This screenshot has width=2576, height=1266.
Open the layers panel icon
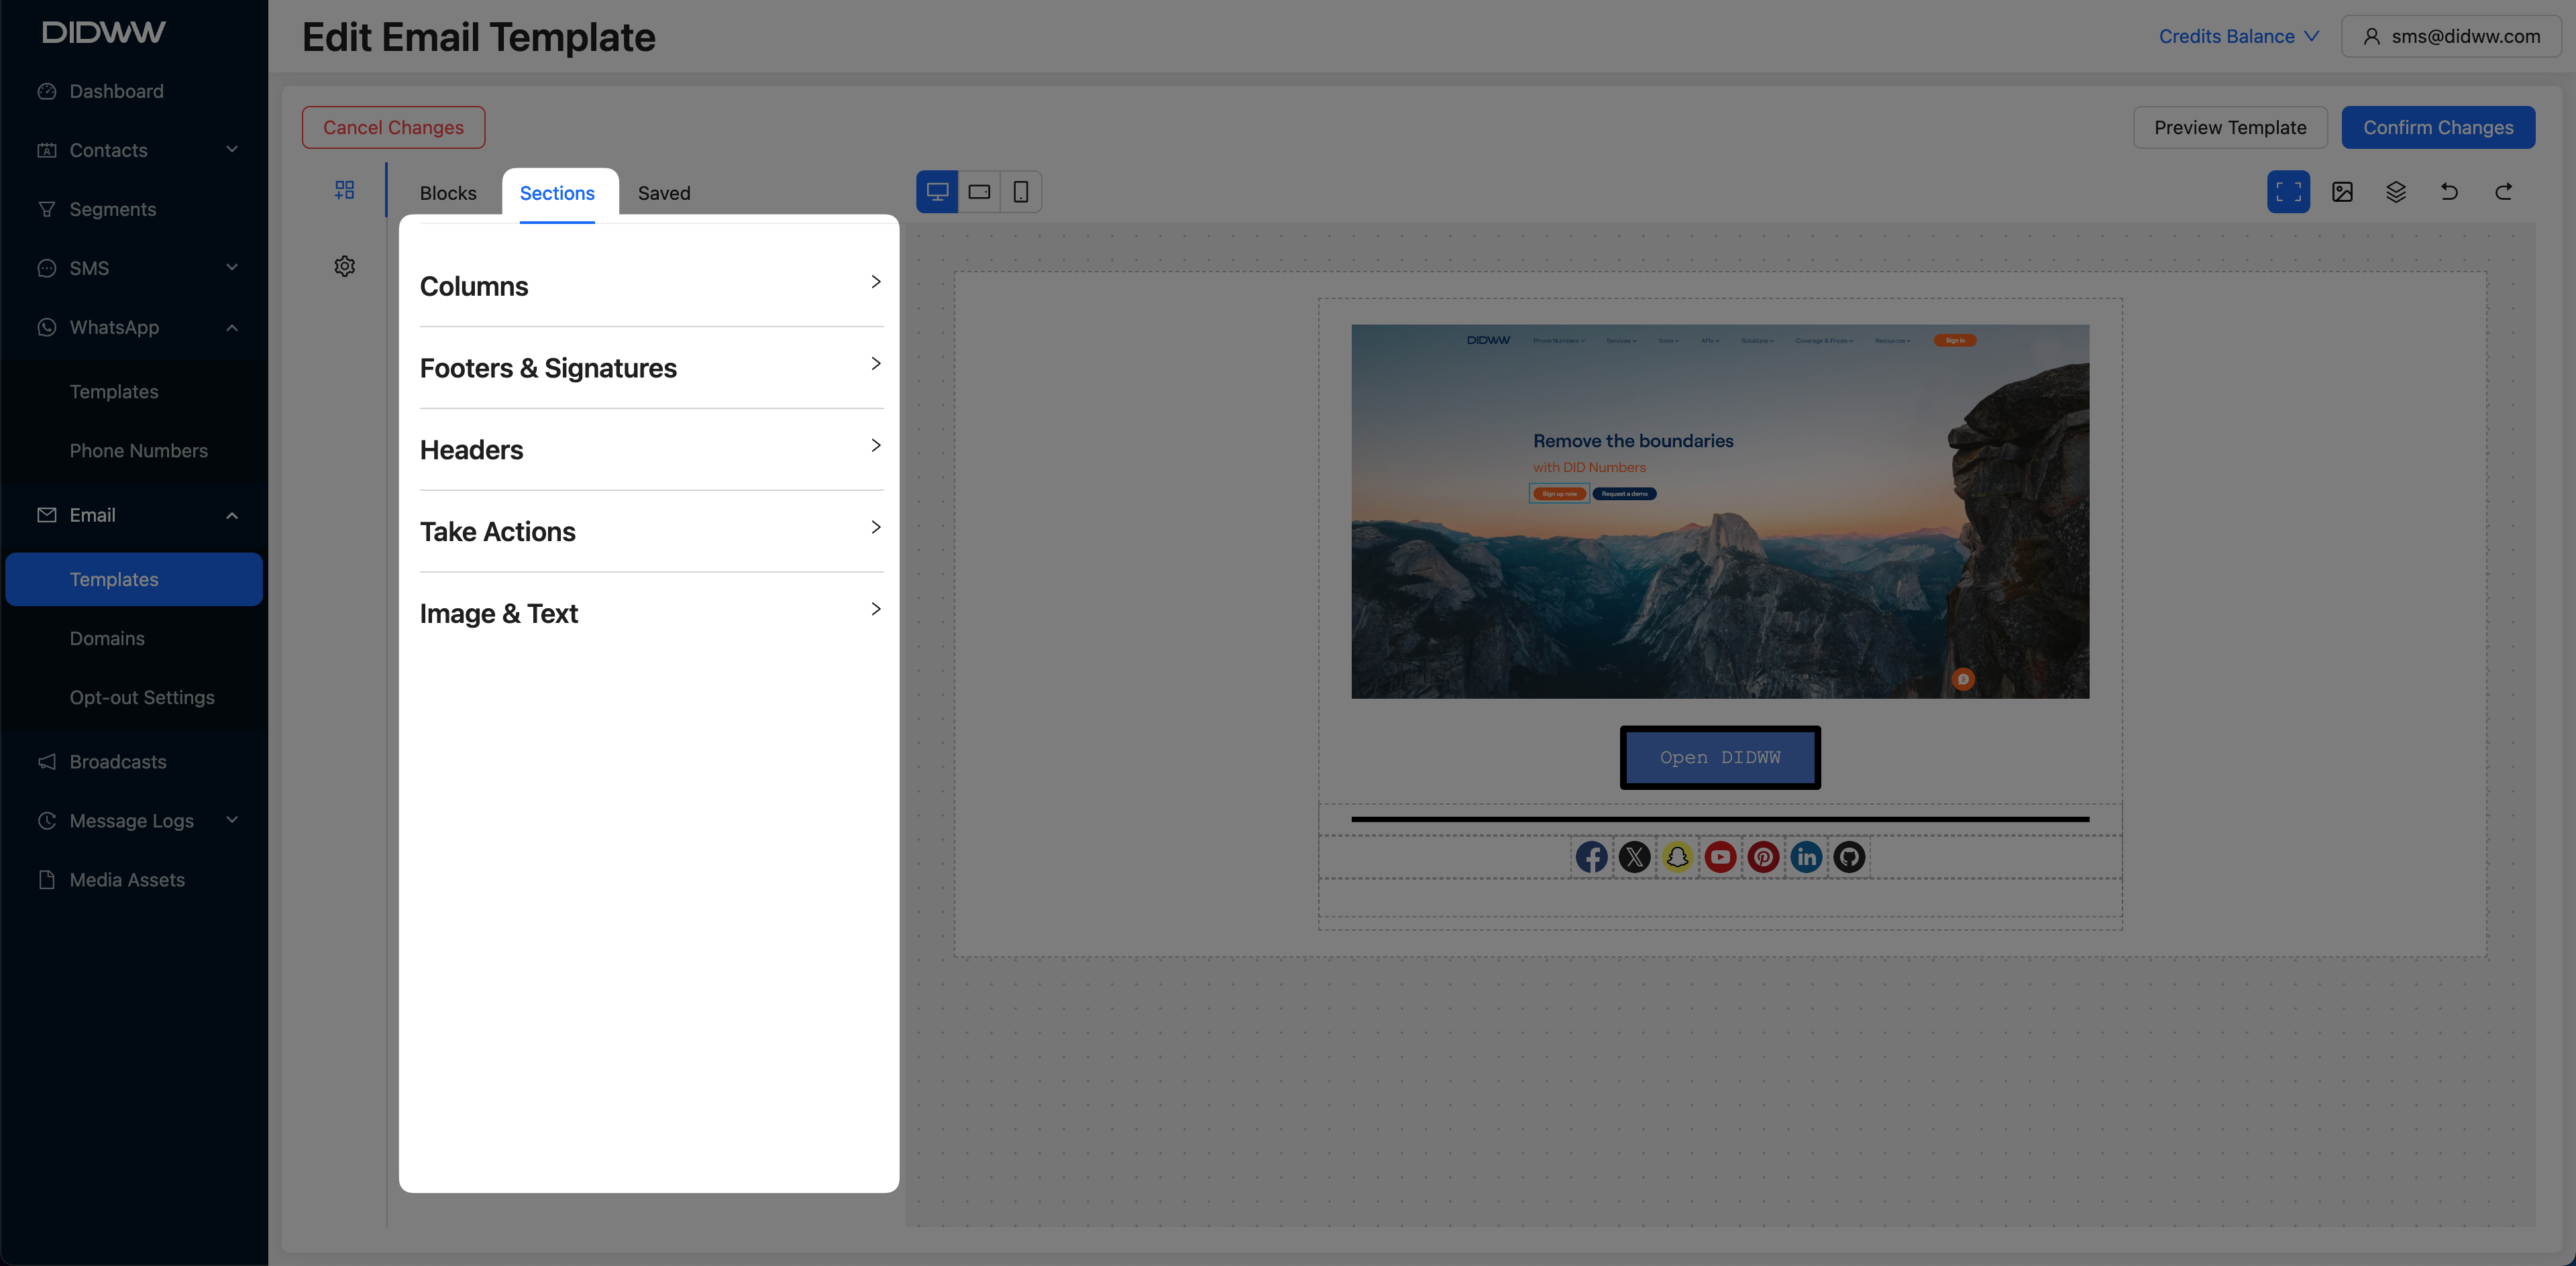2396,192
